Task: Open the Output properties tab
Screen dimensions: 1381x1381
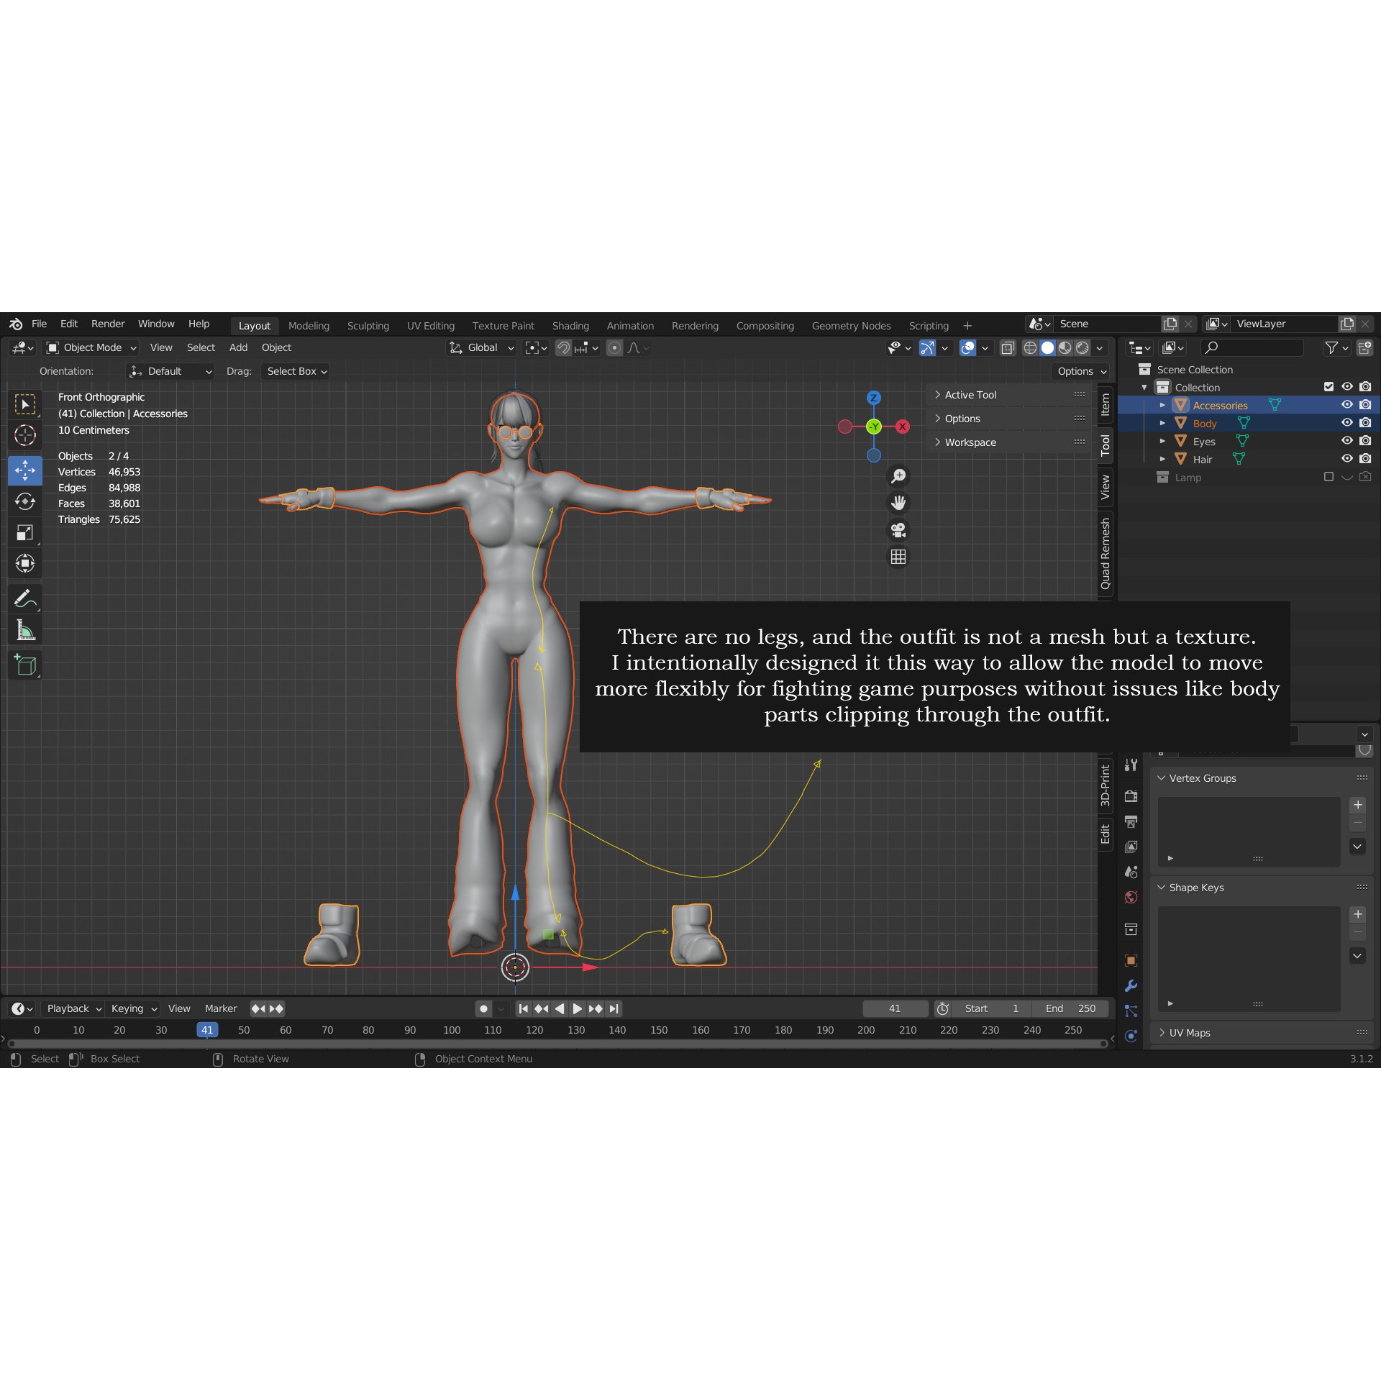Action: tap(1131, 821)
